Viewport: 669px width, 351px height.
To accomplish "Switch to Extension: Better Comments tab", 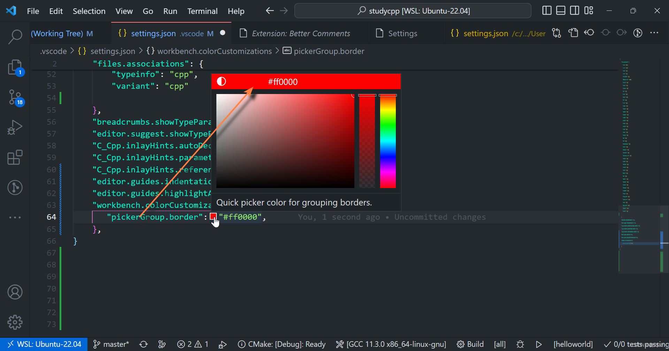I will coord(300,33).
